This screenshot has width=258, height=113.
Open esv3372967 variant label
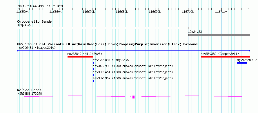[x=133, y=78]
